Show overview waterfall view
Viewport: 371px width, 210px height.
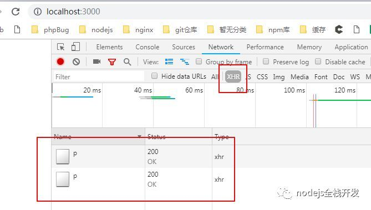[185, 62]
